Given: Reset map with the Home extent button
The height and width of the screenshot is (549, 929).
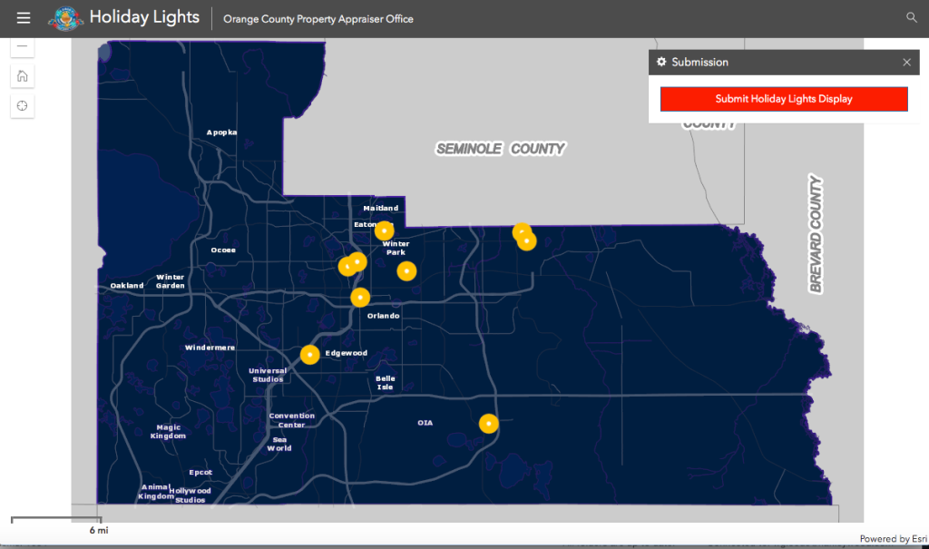Looking at the screenshot, I should coord(23,75).
